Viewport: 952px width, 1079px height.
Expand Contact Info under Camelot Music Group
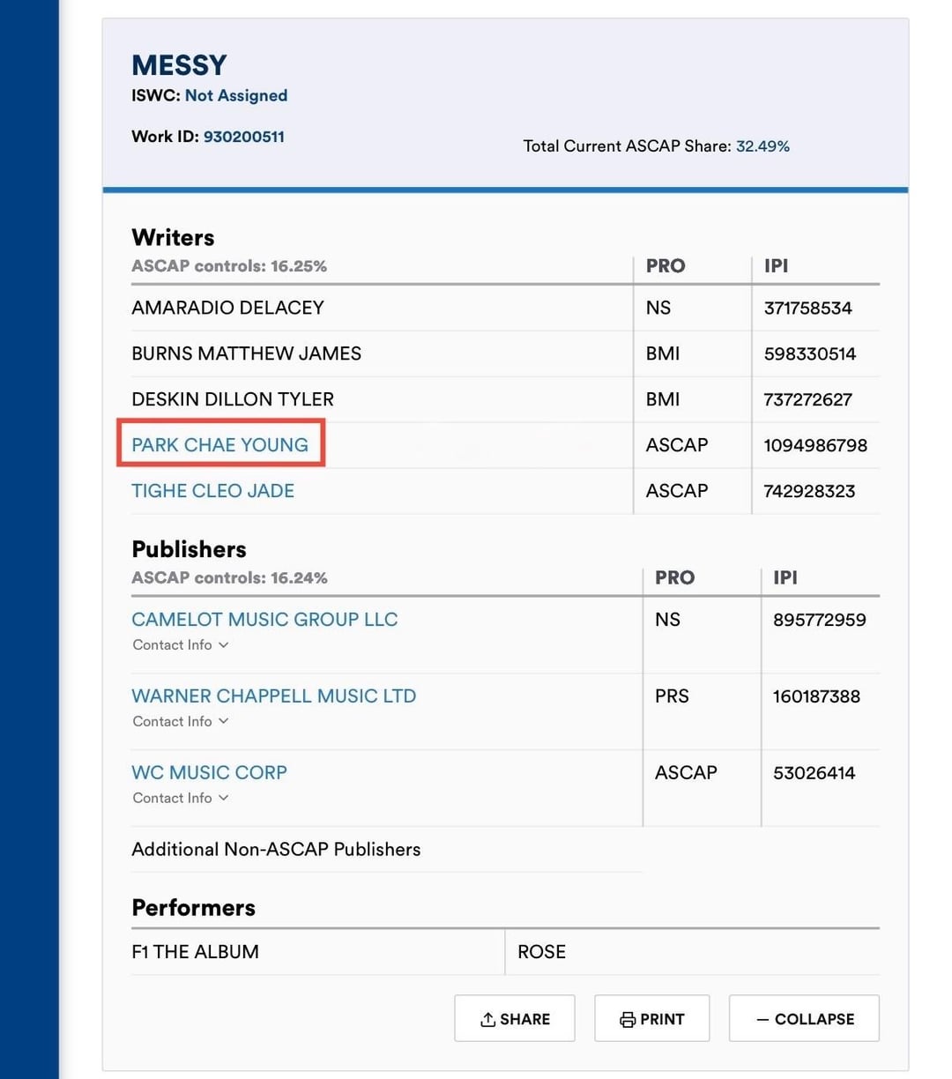[x=181, y=645]
